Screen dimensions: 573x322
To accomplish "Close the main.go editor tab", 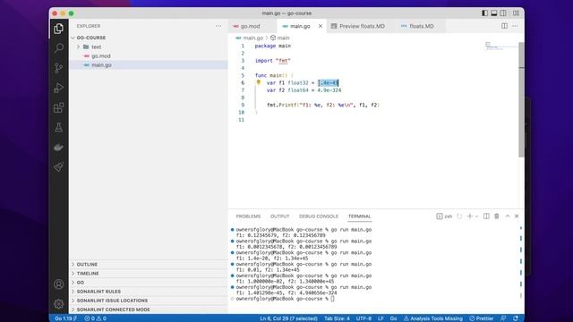I will pos(321,26).
